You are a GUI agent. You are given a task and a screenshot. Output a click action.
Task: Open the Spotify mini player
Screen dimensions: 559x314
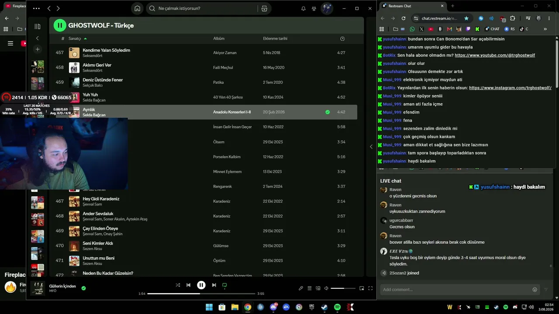tap(362, 288)
